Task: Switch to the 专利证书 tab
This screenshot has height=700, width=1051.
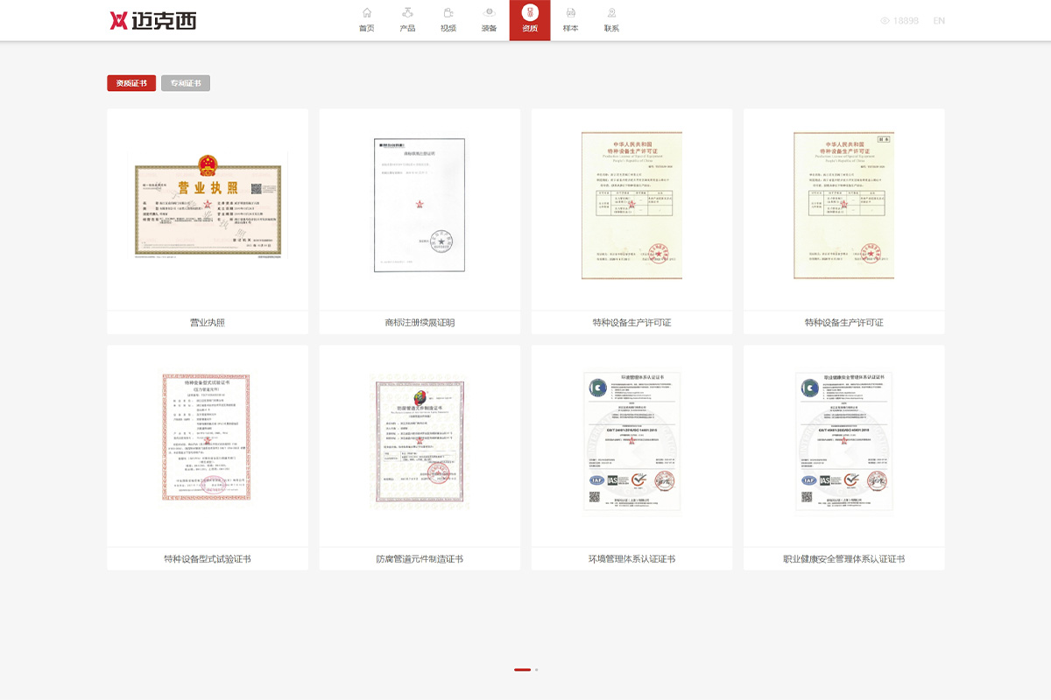Action: [x=186, y=83]
